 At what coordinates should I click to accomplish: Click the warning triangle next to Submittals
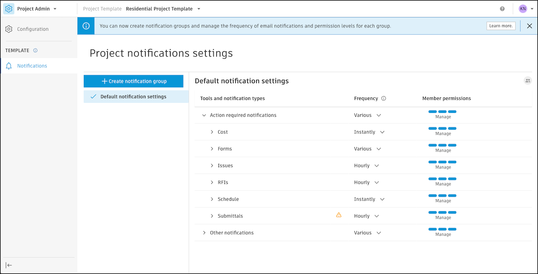click(x=339, y=215)
